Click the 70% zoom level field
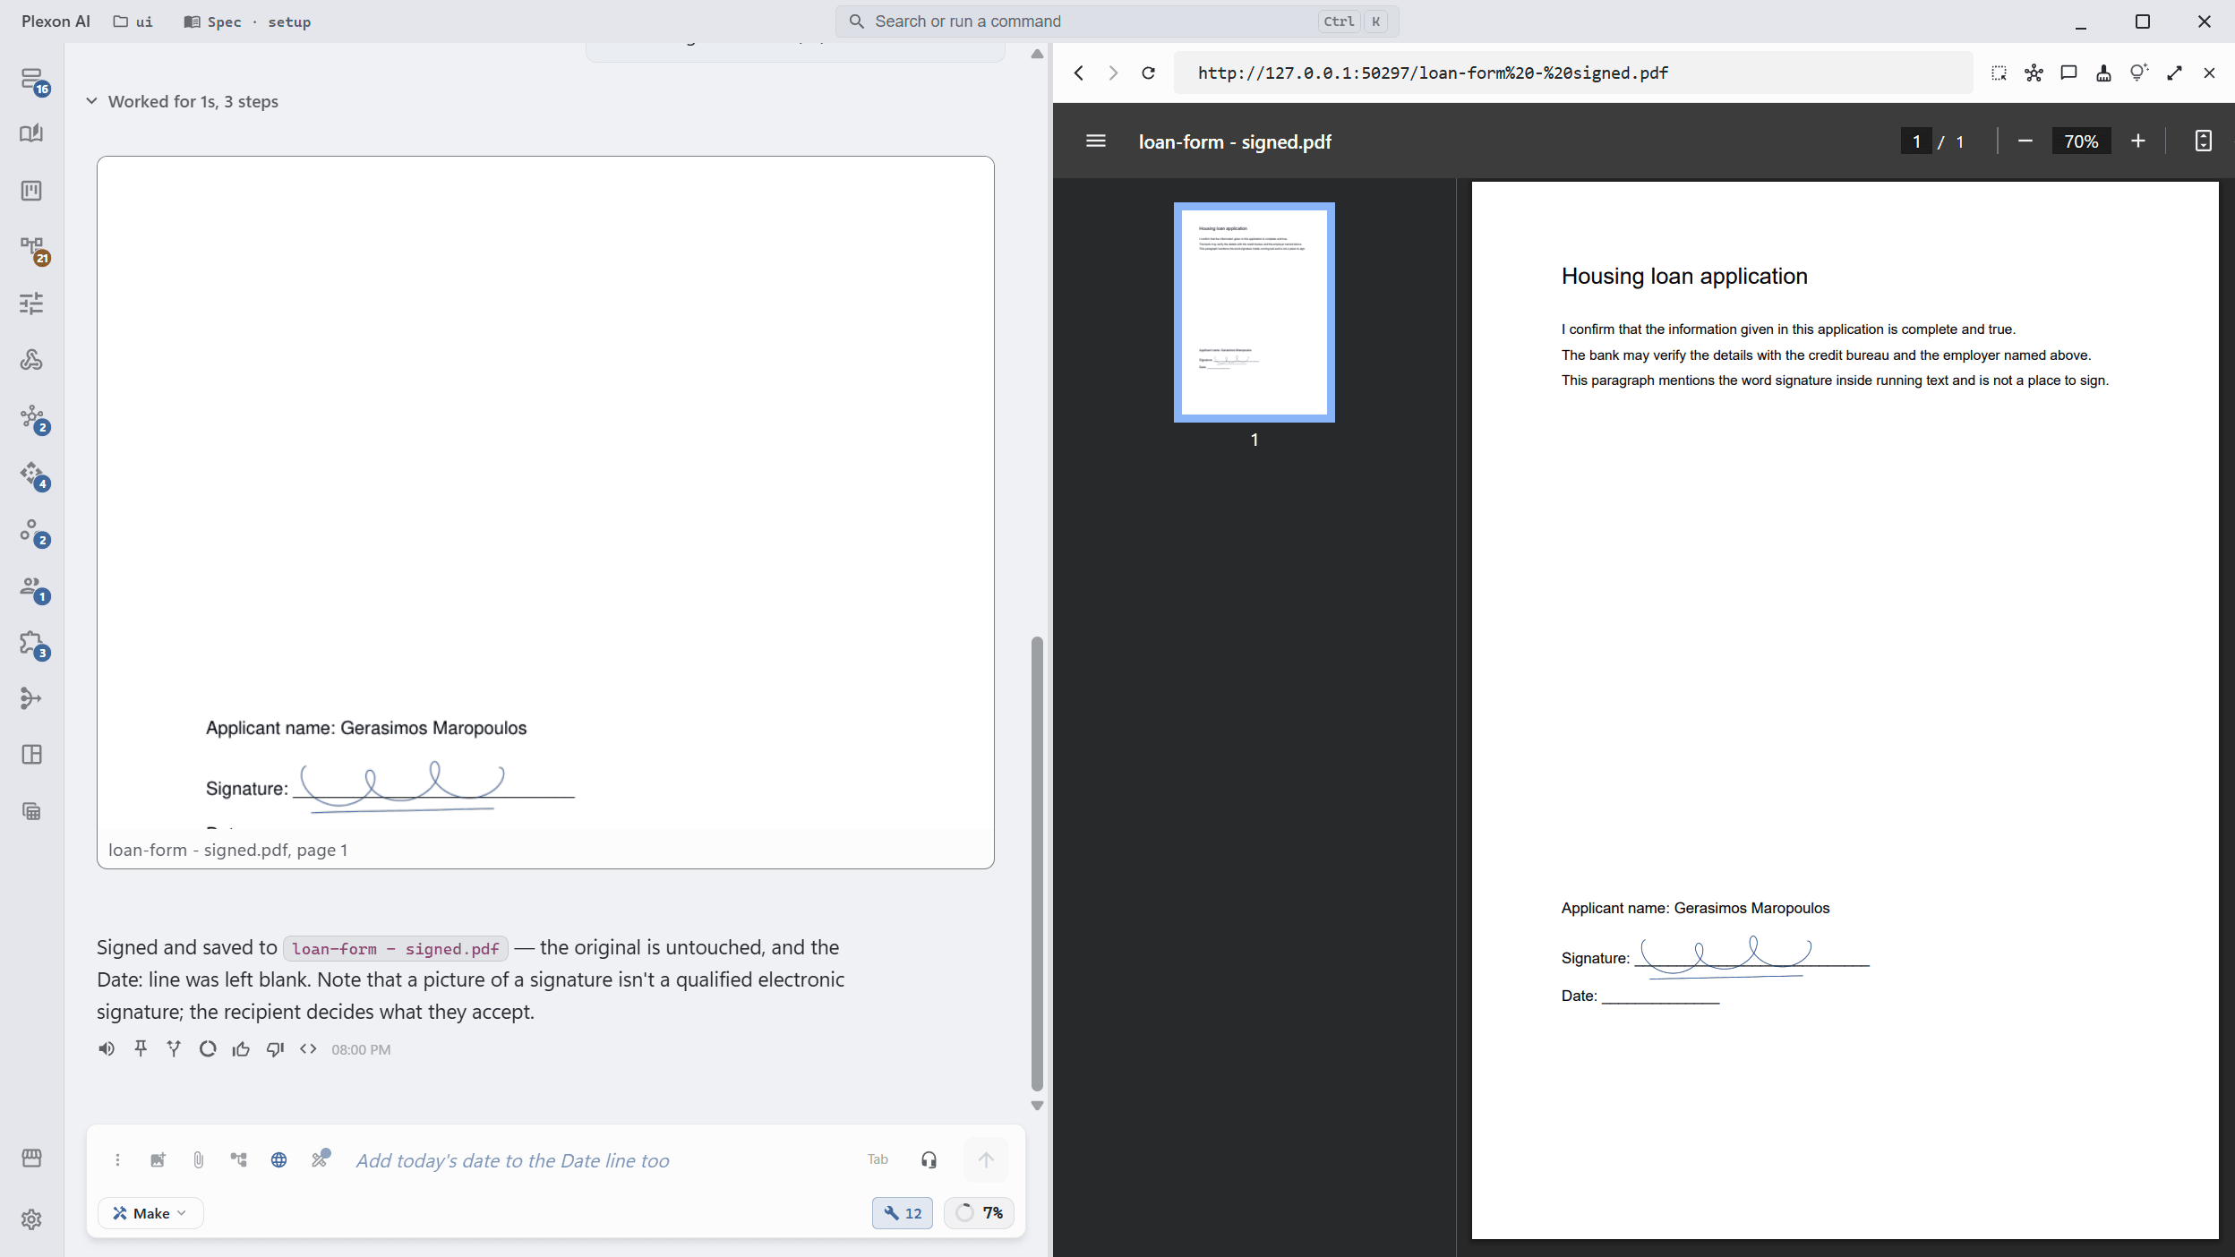Screen dimensions: 2235x1257 click(2080, 141)
